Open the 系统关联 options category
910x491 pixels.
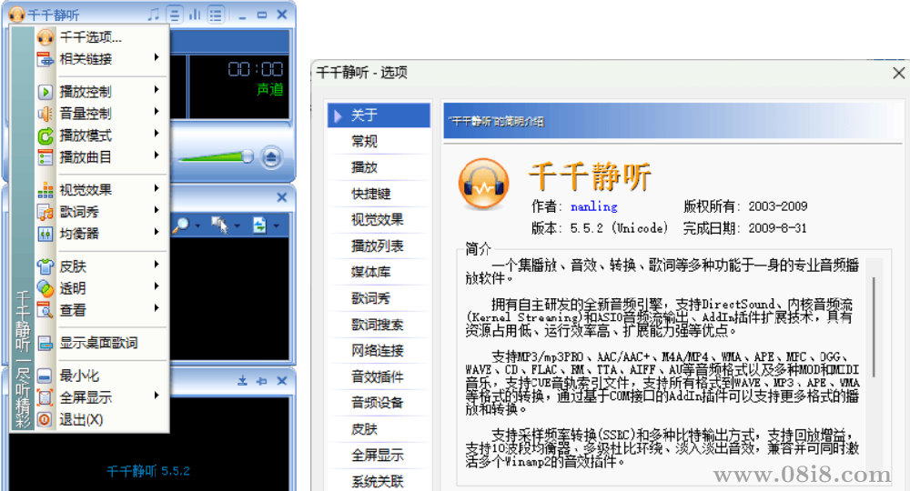(379, 481)
